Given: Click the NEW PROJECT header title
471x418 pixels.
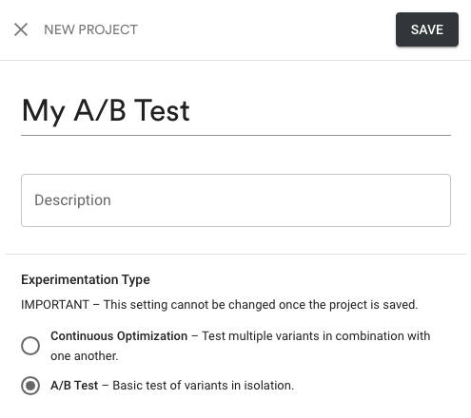Looking at the screenshot, I should coord(90,29).
